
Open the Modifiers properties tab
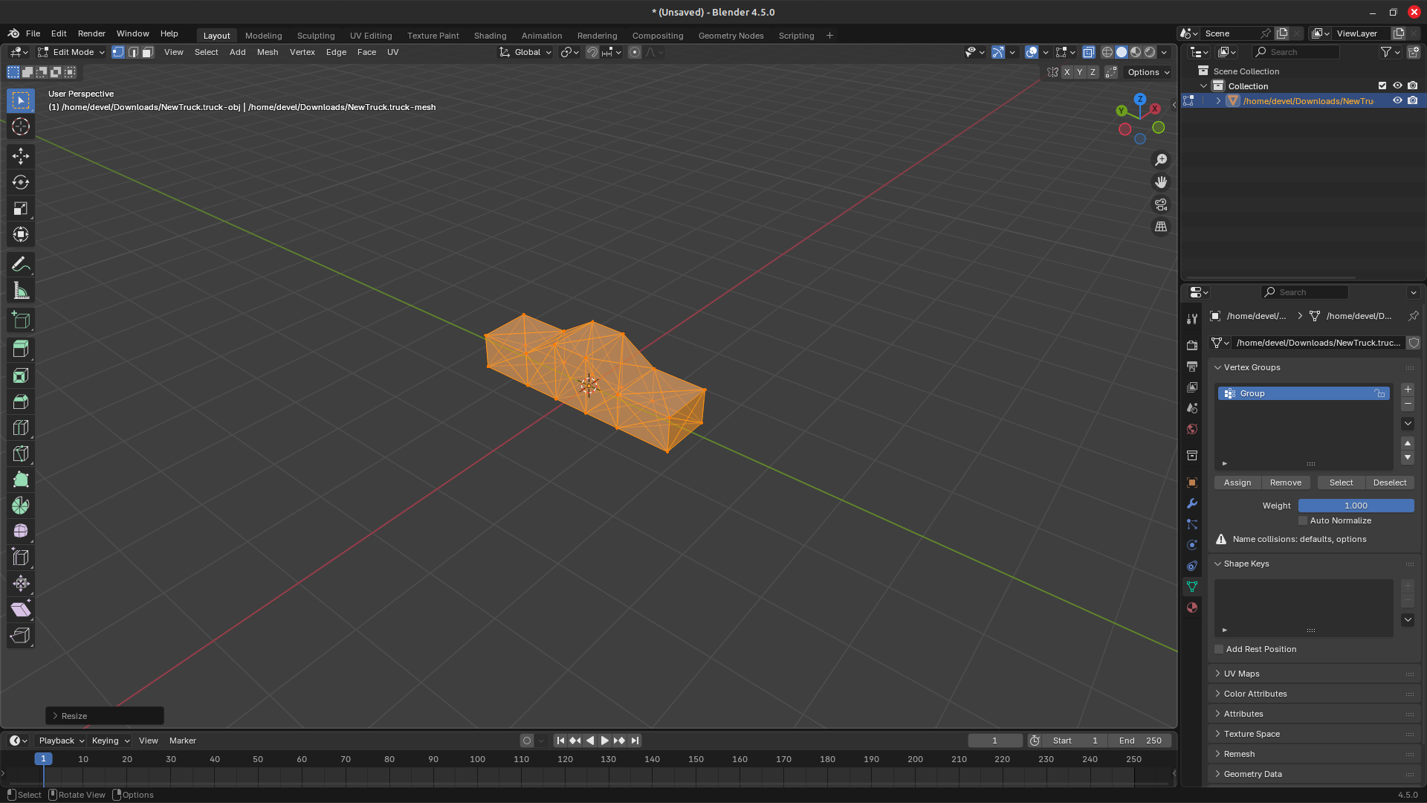pos(1192,503)
